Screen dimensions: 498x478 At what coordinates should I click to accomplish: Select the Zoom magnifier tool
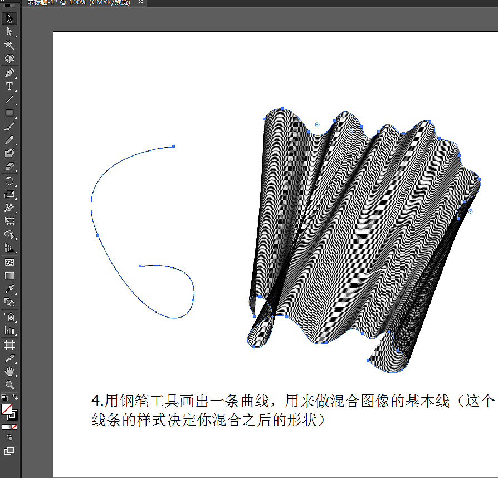9,385
